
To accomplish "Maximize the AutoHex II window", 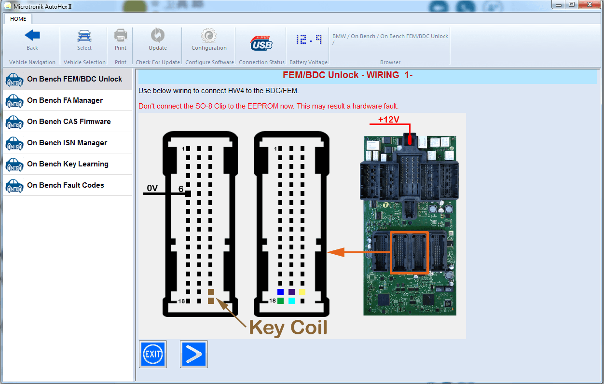I will pyautogui.click(x=571, y=4).
